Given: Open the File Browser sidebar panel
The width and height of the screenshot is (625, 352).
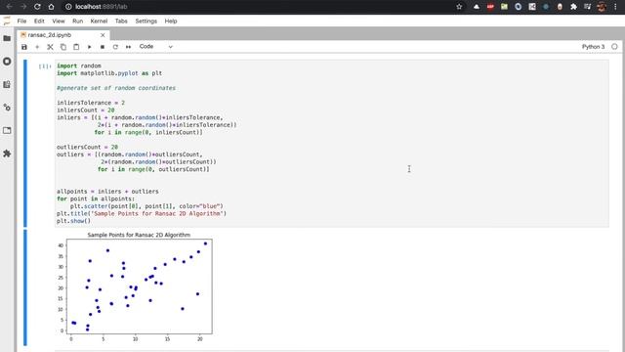Looking at the screenshot, I should click(7, 38).
